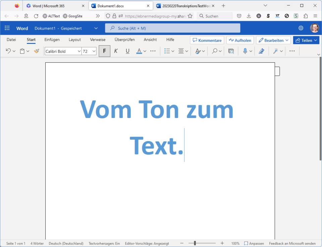
Task: Open the Layout ribbon tab
Action: pyautogui.click(x=75, y=40)
